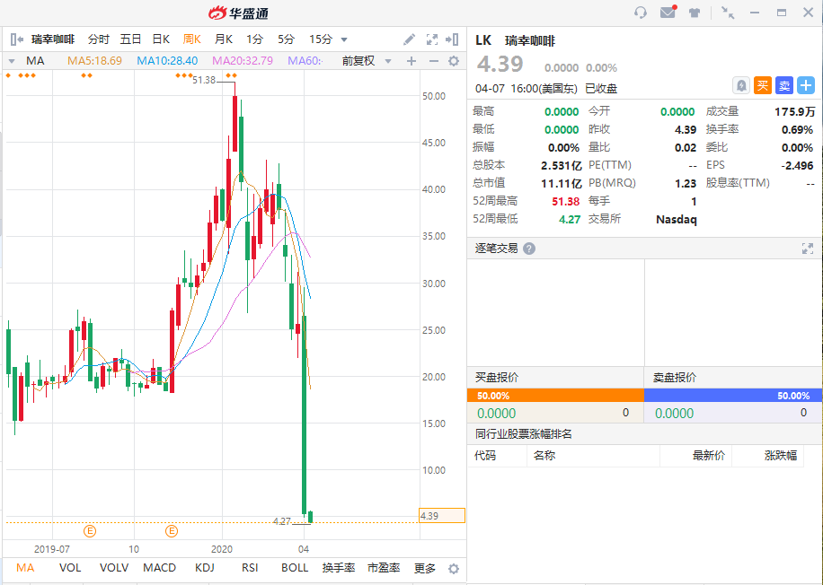Open skin theme shirt icon

695,13
